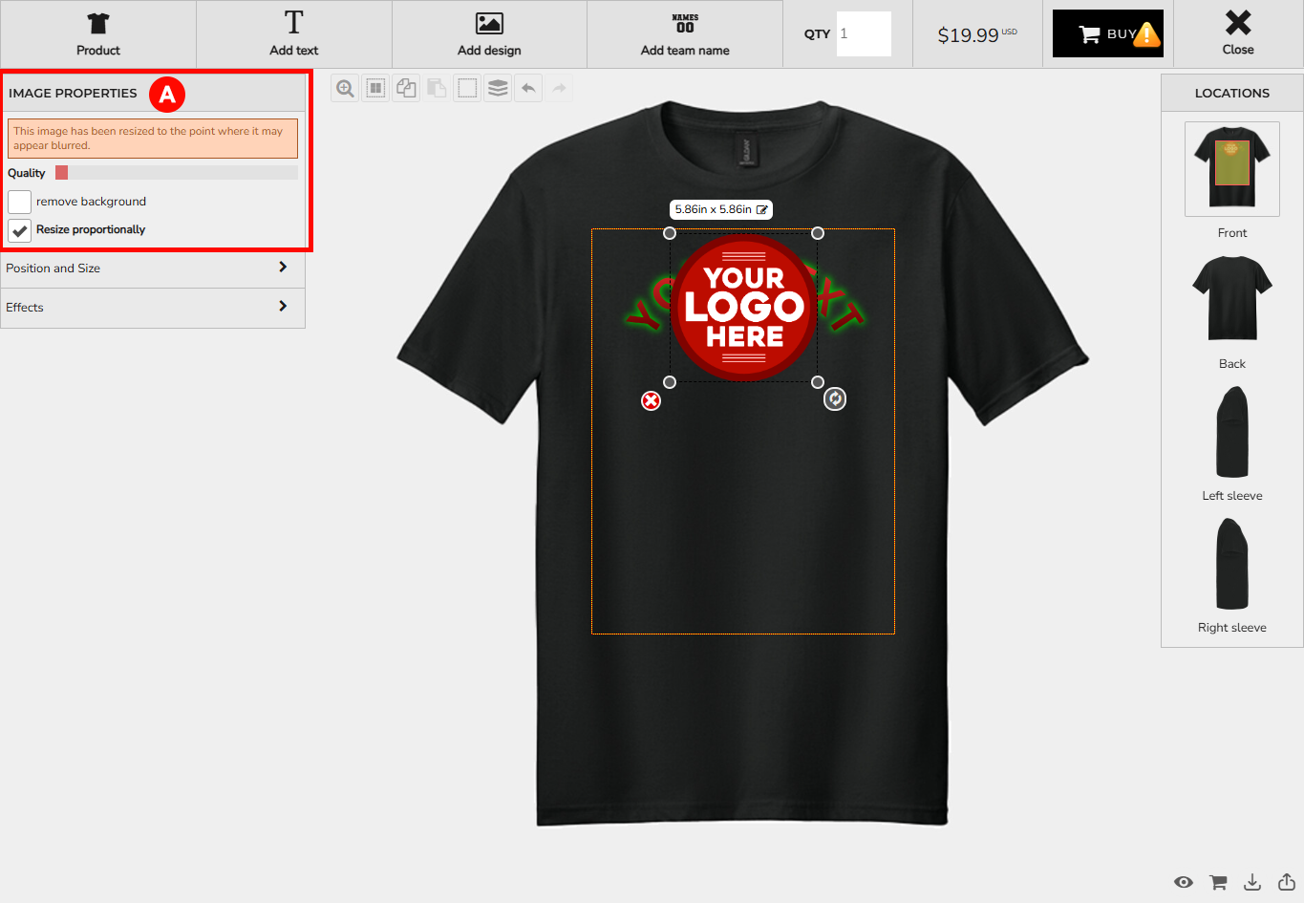
Task: Delete the logo using red X handle
Action: pos(651,400)
